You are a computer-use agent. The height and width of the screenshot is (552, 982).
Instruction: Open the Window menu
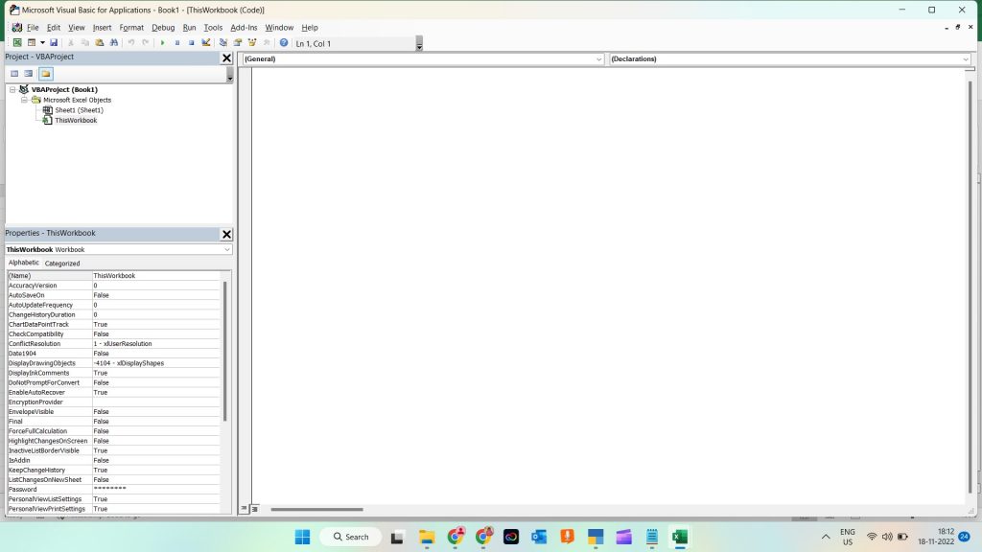pyautogui.click(x=279, y=28)
